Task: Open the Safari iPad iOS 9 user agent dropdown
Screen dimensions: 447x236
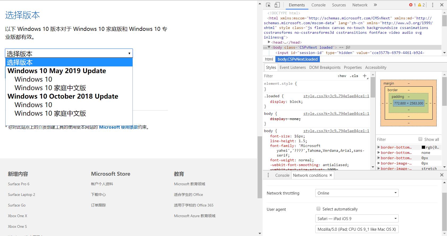Action: [357, 218]
